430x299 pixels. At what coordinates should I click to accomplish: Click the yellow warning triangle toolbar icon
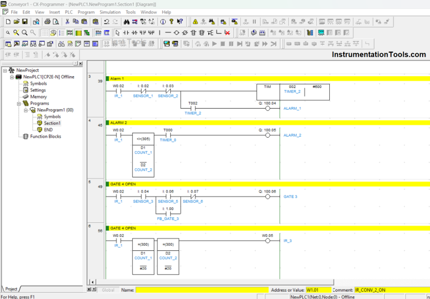tap(195, 22)
